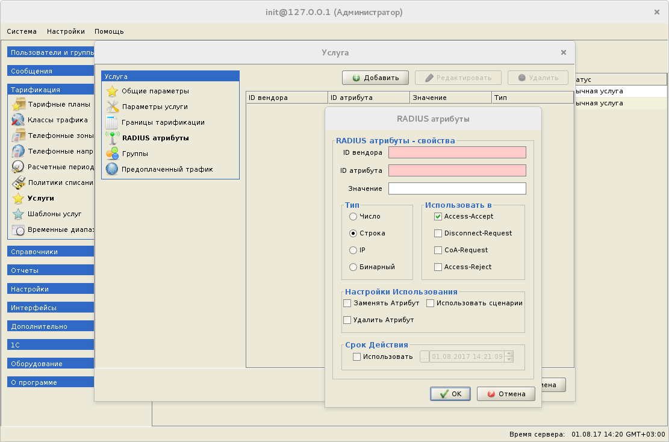669x442 pixels.
Task: Expand the Справочники sidebar section
Action: tap(51, 252)
